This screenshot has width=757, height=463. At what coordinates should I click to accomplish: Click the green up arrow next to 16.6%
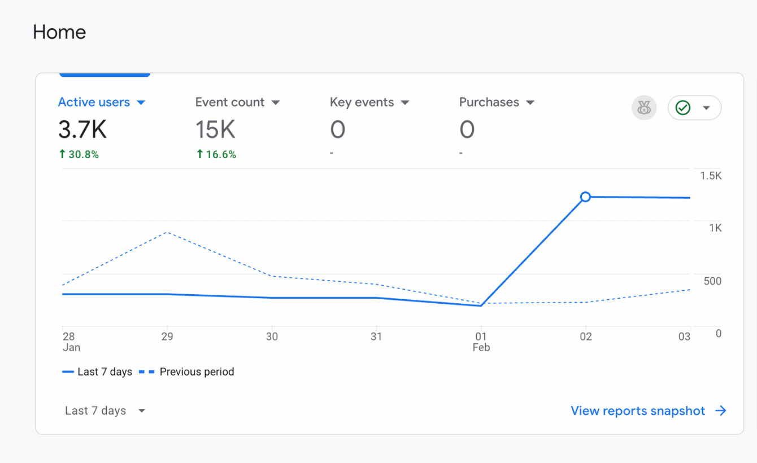pos(199,154)
